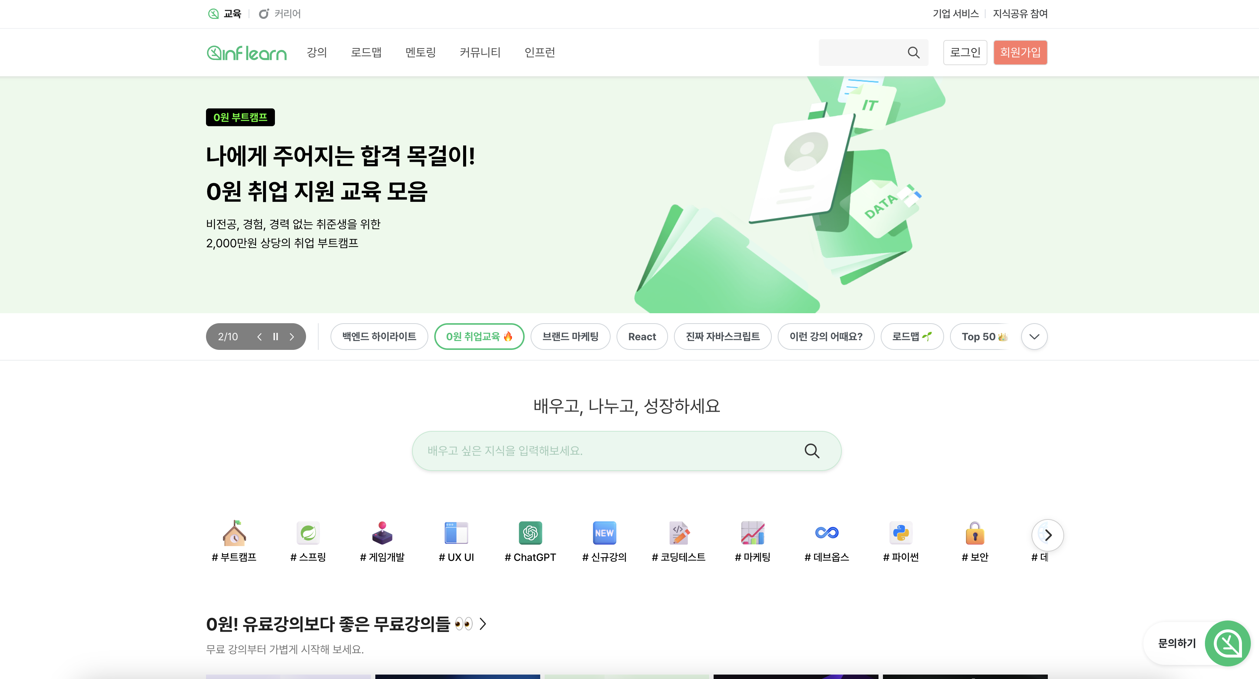Select the ChatGPT category icon
Image resolution: width=1259 pixels, height=679 pixels.
pyautogui.click(x=530, y=533)
